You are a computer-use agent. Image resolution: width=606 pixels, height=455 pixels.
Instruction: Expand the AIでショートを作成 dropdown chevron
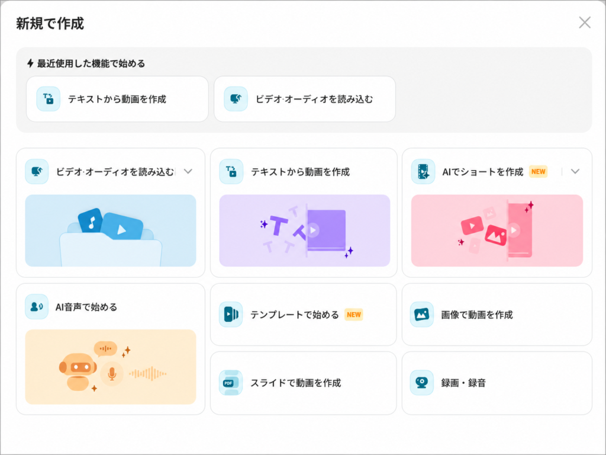[575, 171]
